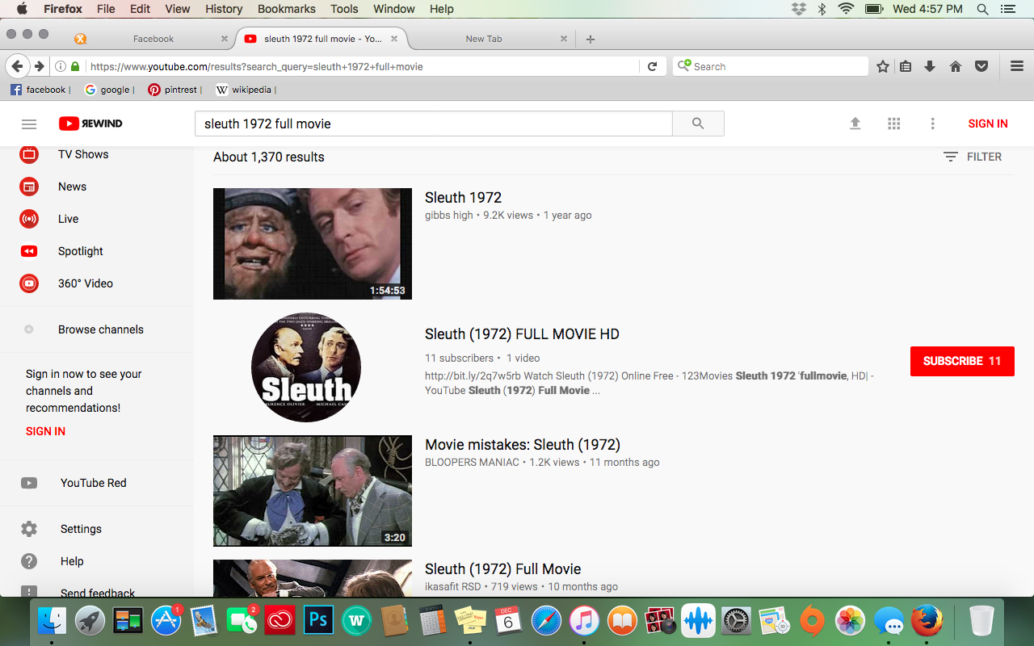This screenshot has width=1034, height=646.
Task: Click the YouTube search input field
Action: (x=434, y=124)
